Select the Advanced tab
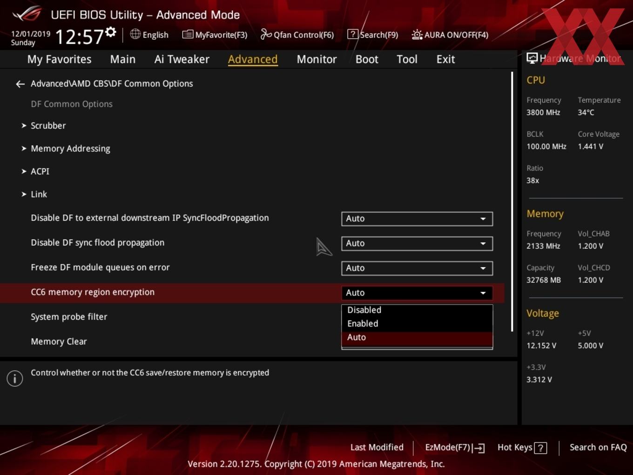The image size is (633, 475). tap(253, 59)
